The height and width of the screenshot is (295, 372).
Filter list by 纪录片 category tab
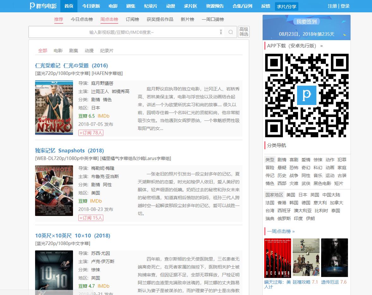point(107,51)
